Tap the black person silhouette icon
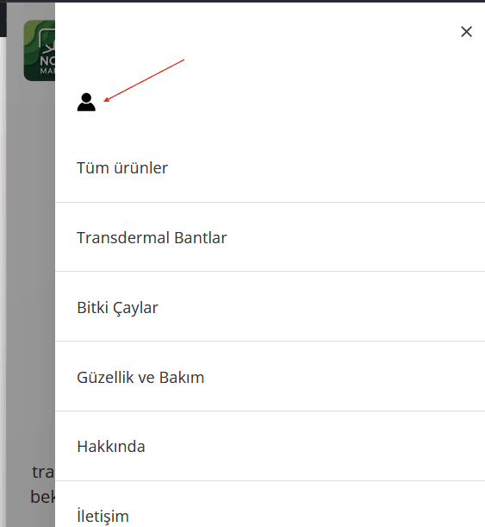Screen dimensions: 485x527 coord(86,102)
